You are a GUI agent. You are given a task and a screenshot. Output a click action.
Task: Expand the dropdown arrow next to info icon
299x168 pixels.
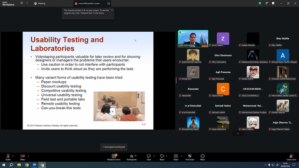tap(27, 3)
